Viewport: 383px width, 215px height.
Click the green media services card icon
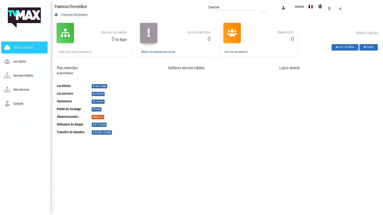[65, 33]
